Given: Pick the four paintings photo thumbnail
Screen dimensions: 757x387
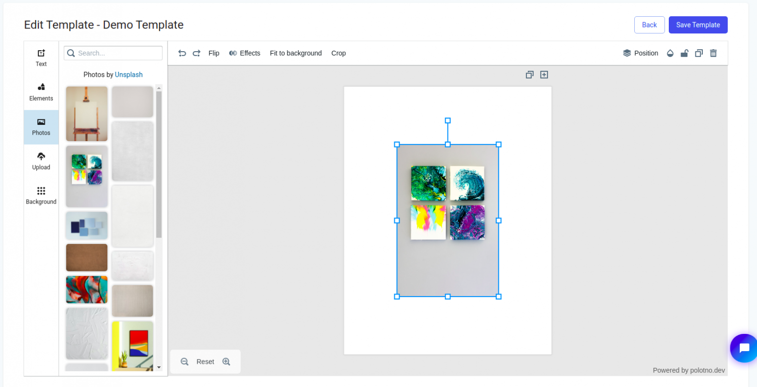Looking at the screenshot, I should [87, 177].
